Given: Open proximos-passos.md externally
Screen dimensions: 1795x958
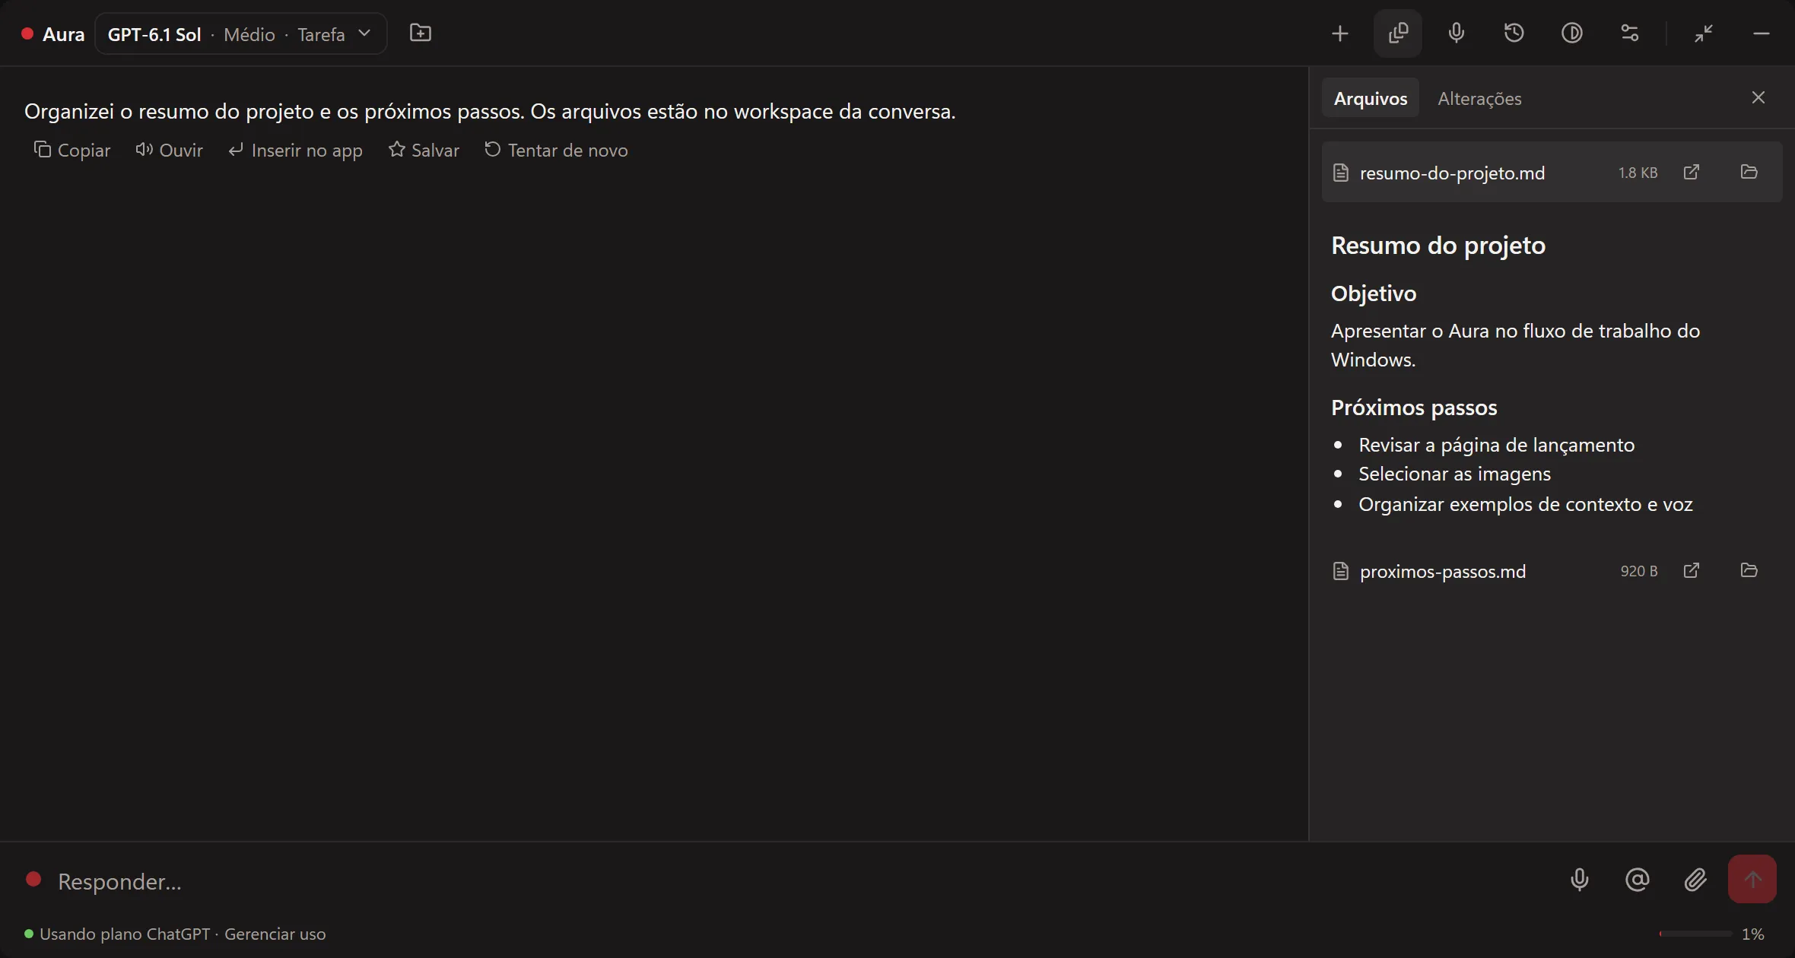Looking at the screenshot, I should coord(1691,570).
